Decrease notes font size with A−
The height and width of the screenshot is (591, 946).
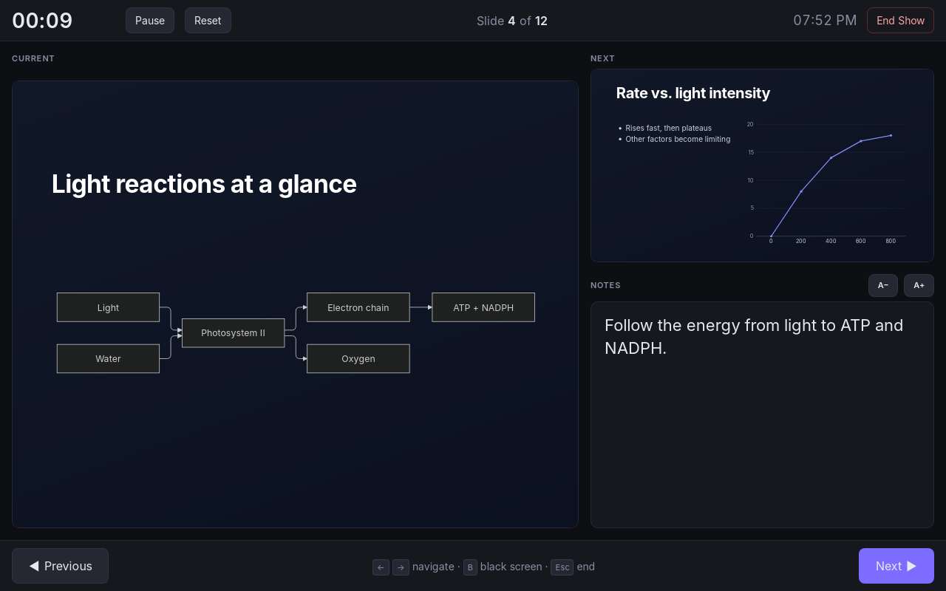click(883, 285)
